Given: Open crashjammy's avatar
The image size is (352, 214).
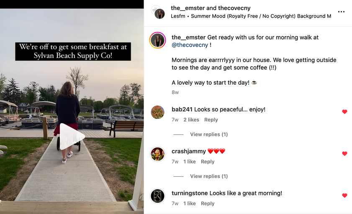Looking at the screenshot, I should pyautogui.click(x=157, y=154).
